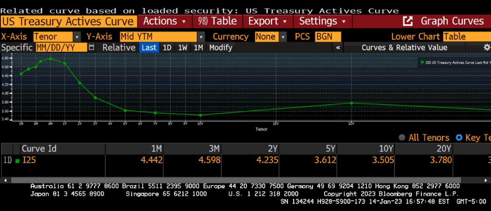Select the All Tenors radio button
491x211 pixels.
(x=402, y=138)
